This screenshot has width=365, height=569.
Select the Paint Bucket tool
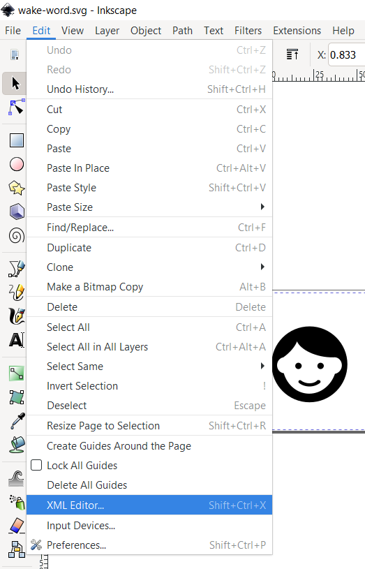click(17, 445)
